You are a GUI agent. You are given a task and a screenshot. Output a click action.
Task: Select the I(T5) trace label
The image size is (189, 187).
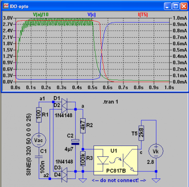coord(143,15)
